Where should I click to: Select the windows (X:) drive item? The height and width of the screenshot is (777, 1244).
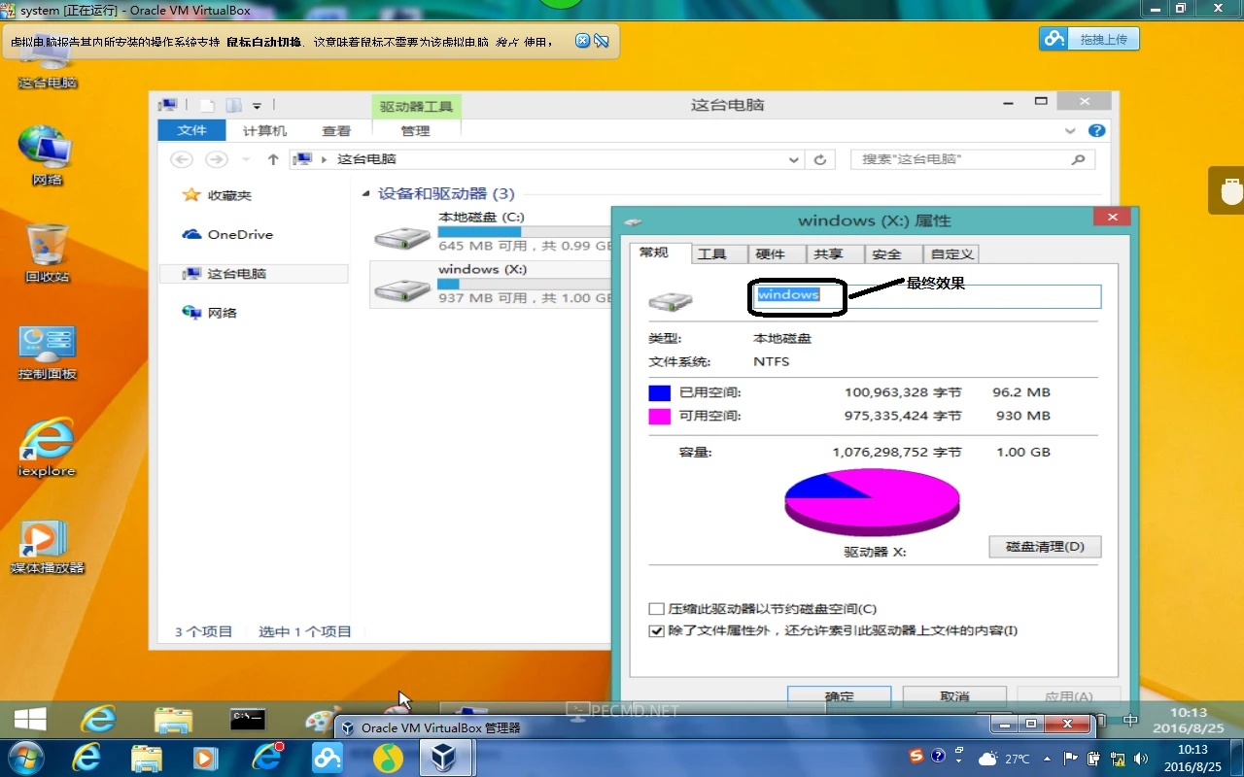[x=491, y=284]
